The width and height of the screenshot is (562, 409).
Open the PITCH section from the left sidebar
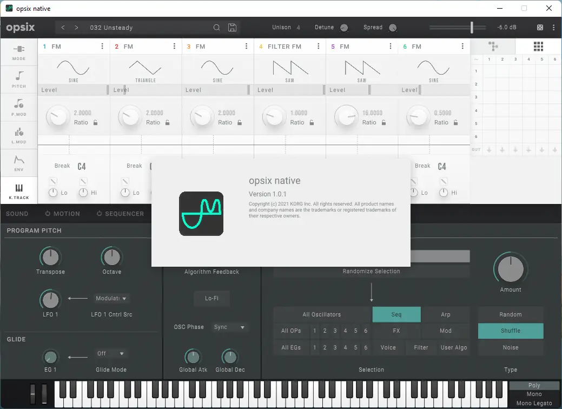click(x=18, y=80)
